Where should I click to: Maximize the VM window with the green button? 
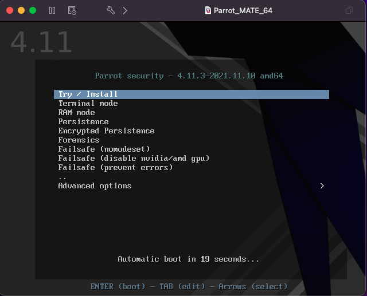click(x=33, y=10)
